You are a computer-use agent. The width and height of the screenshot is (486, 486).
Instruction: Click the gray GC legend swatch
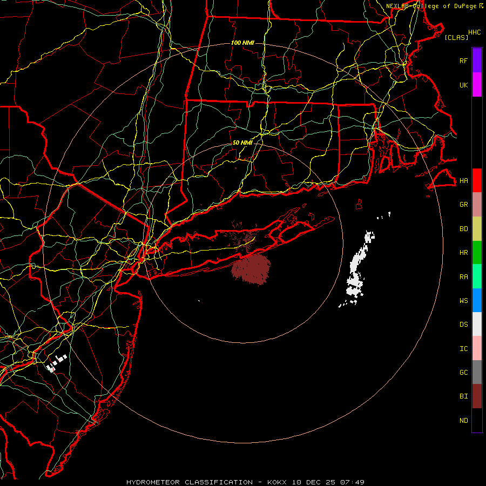click(477, 372)
